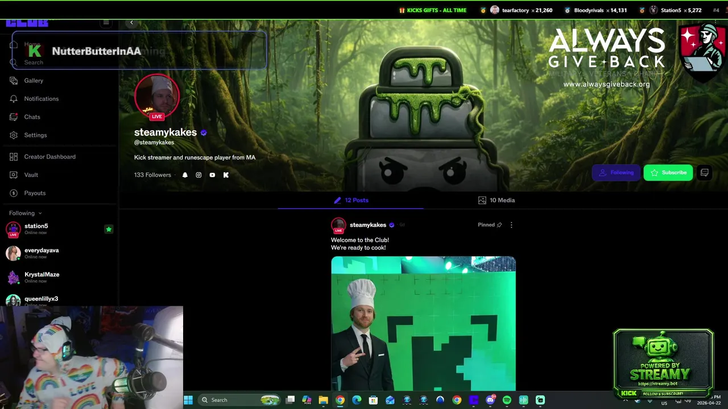Open the Gallery sidebar icon
This screenshot has width=728, height=409.
coord(14,81)
